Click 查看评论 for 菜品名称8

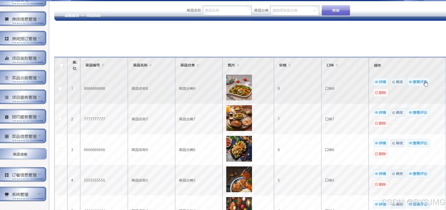click(418, 82)
